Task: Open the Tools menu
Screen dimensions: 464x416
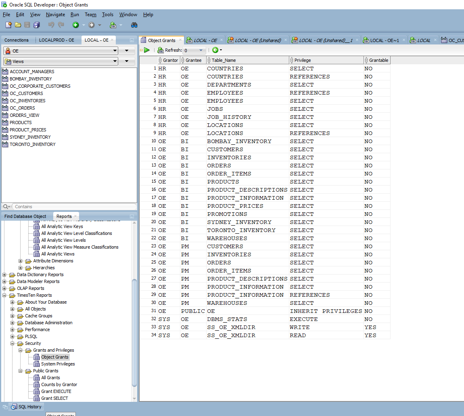Action: coord(108,15)
